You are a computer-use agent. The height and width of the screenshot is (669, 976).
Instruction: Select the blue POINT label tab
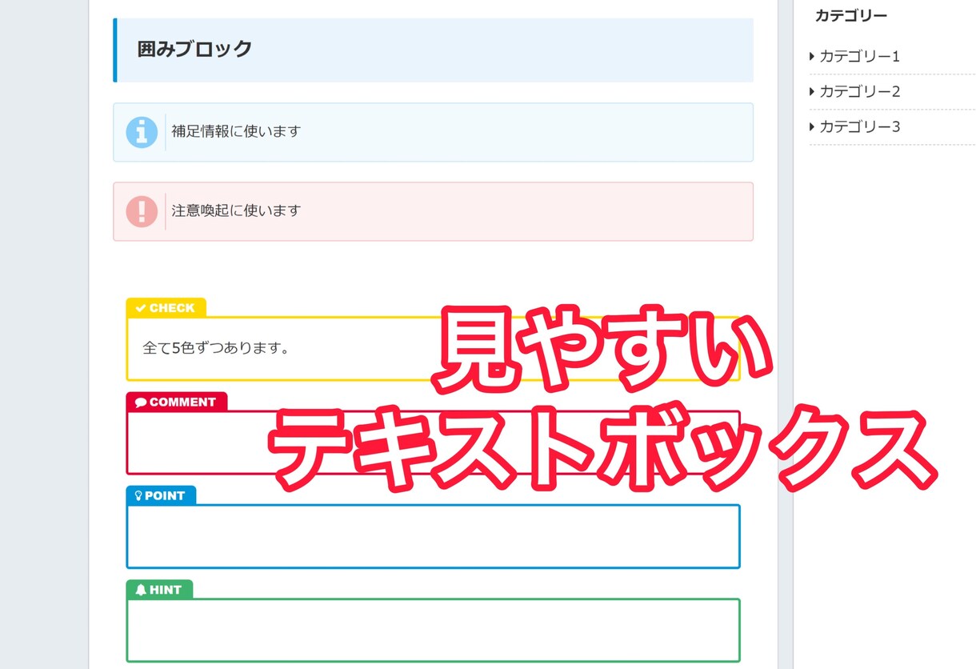pos(161,495)
